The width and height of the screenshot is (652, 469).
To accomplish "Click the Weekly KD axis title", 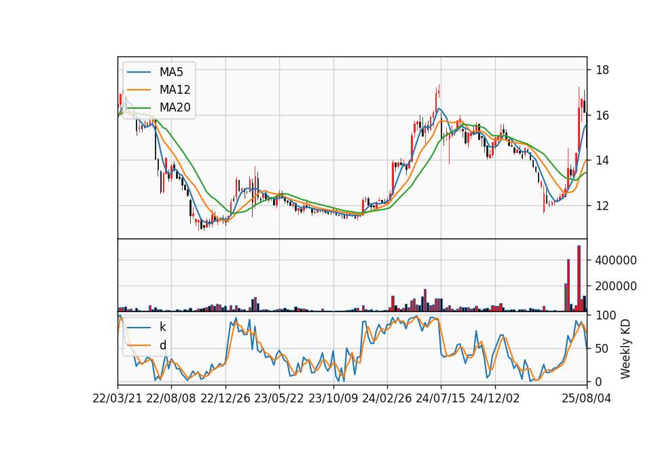I will click(626, 349).
